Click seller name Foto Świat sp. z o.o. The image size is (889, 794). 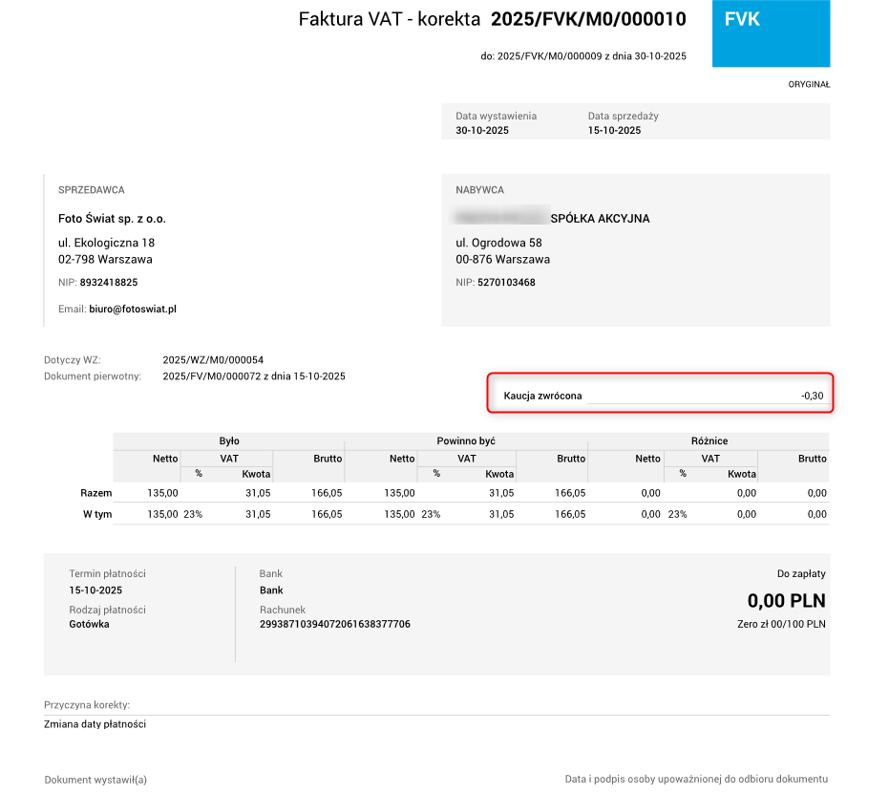click(x=112, y=219)
